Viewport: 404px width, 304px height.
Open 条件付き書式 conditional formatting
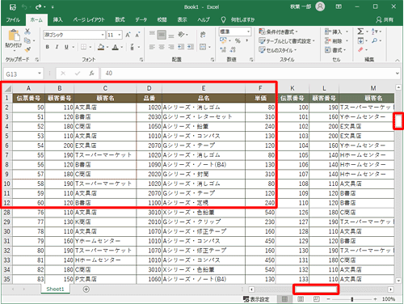click(278, 32)
